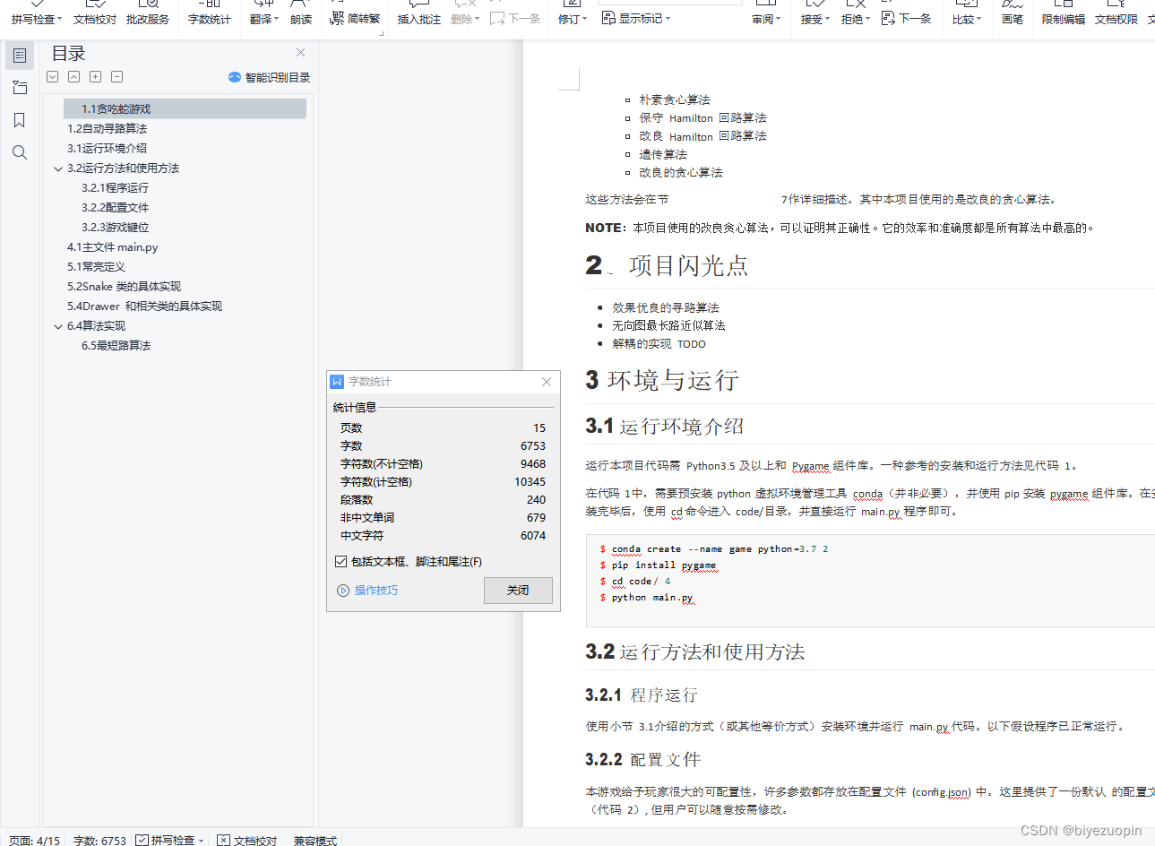Click 文档校对 in status bar
Viewport: 1155px width, 846px height.
(247, 841)
